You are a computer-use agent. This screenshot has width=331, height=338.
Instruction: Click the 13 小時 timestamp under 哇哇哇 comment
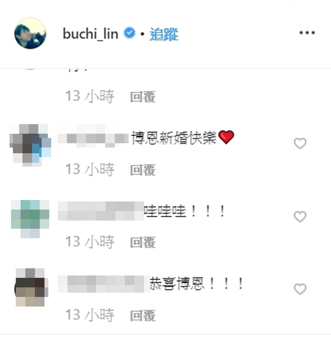pos(90,242)
